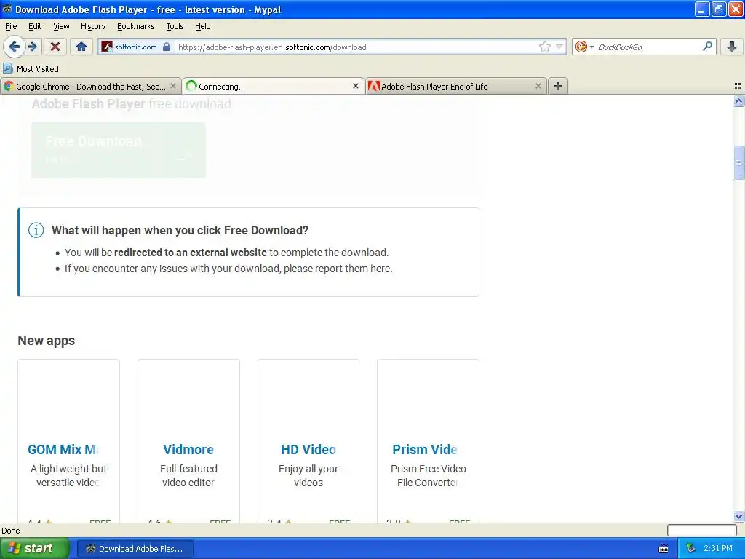Close the Adobe Flash Player End of Life tab
745x559 pixels.
538,86
